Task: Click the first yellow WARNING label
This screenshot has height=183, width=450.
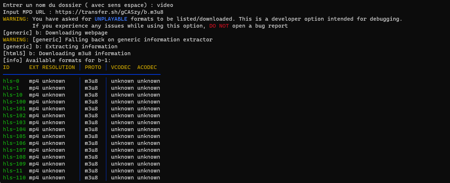Action: click(x=16, y=19)
